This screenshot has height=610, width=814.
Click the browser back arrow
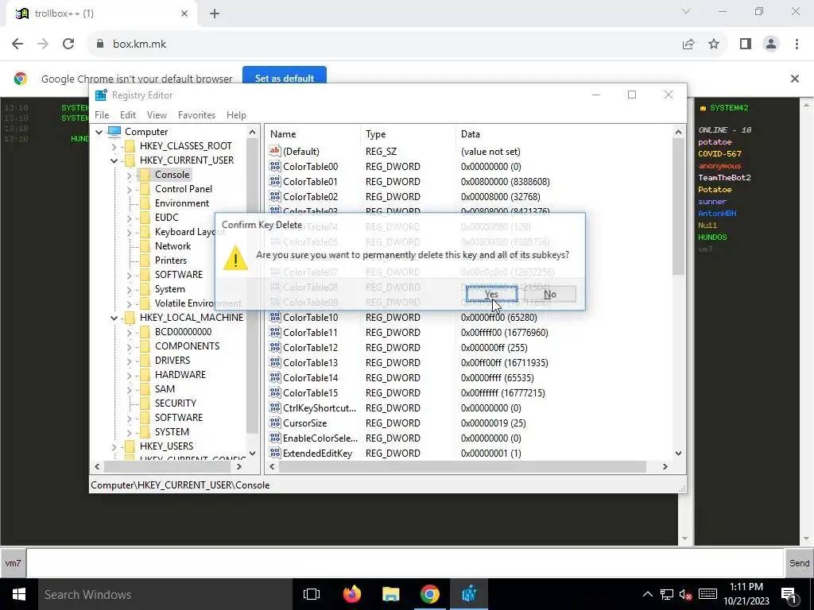point(17,44)
